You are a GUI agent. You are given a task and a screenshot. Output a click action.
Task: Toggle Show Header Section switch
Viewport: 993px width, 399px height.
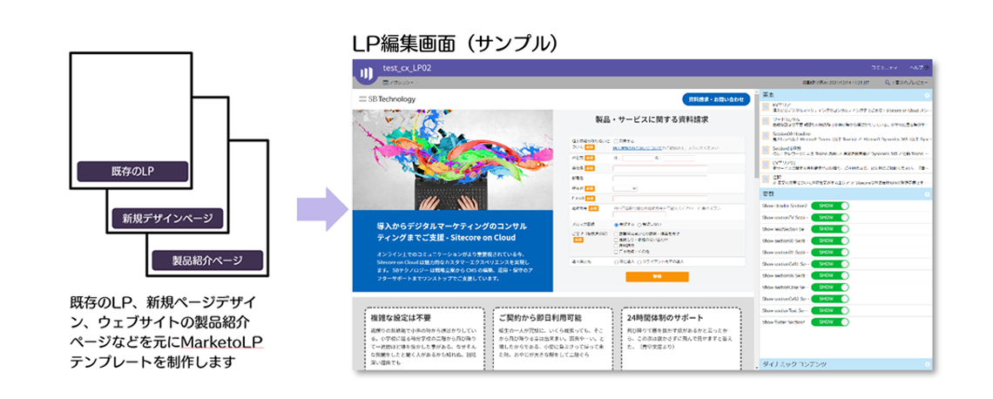point(829,206)
